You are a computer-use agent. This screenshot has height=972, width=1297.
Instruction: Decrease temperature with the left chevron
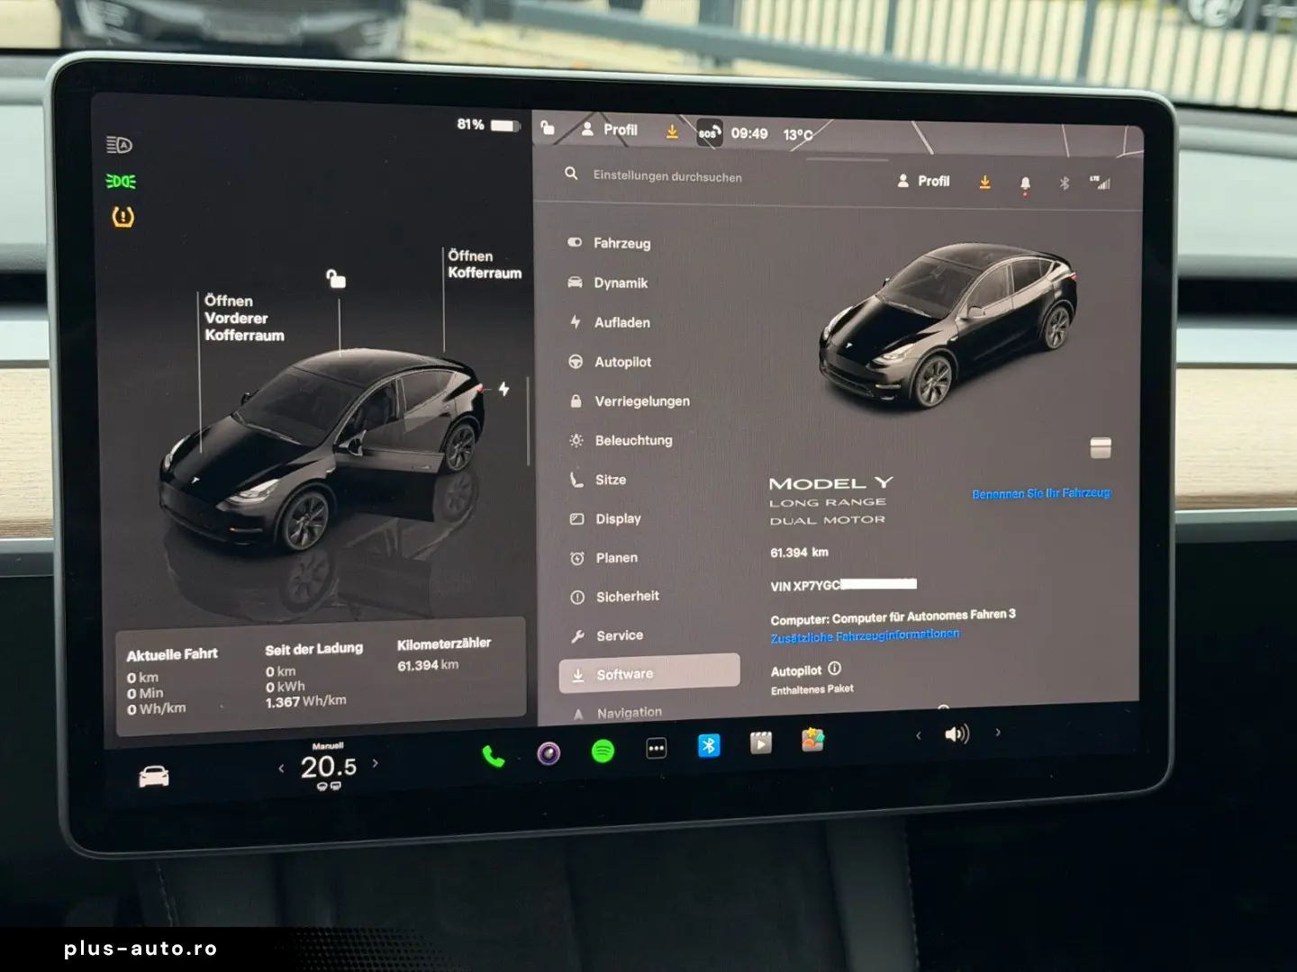(279, 765)
